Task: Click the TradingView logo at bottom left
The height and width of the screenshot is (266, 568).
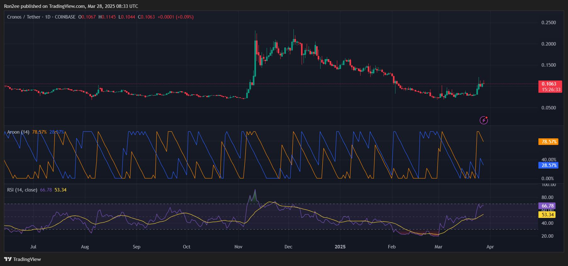Action: coord(22,259)
